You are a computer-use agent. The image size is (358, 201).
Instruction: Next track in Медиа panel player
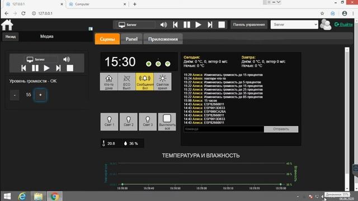(58, 68)
